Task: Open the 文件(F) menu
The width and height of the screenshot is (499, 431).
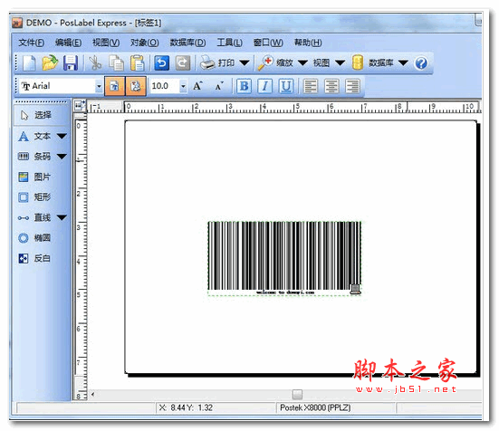Action: [31, 43]
